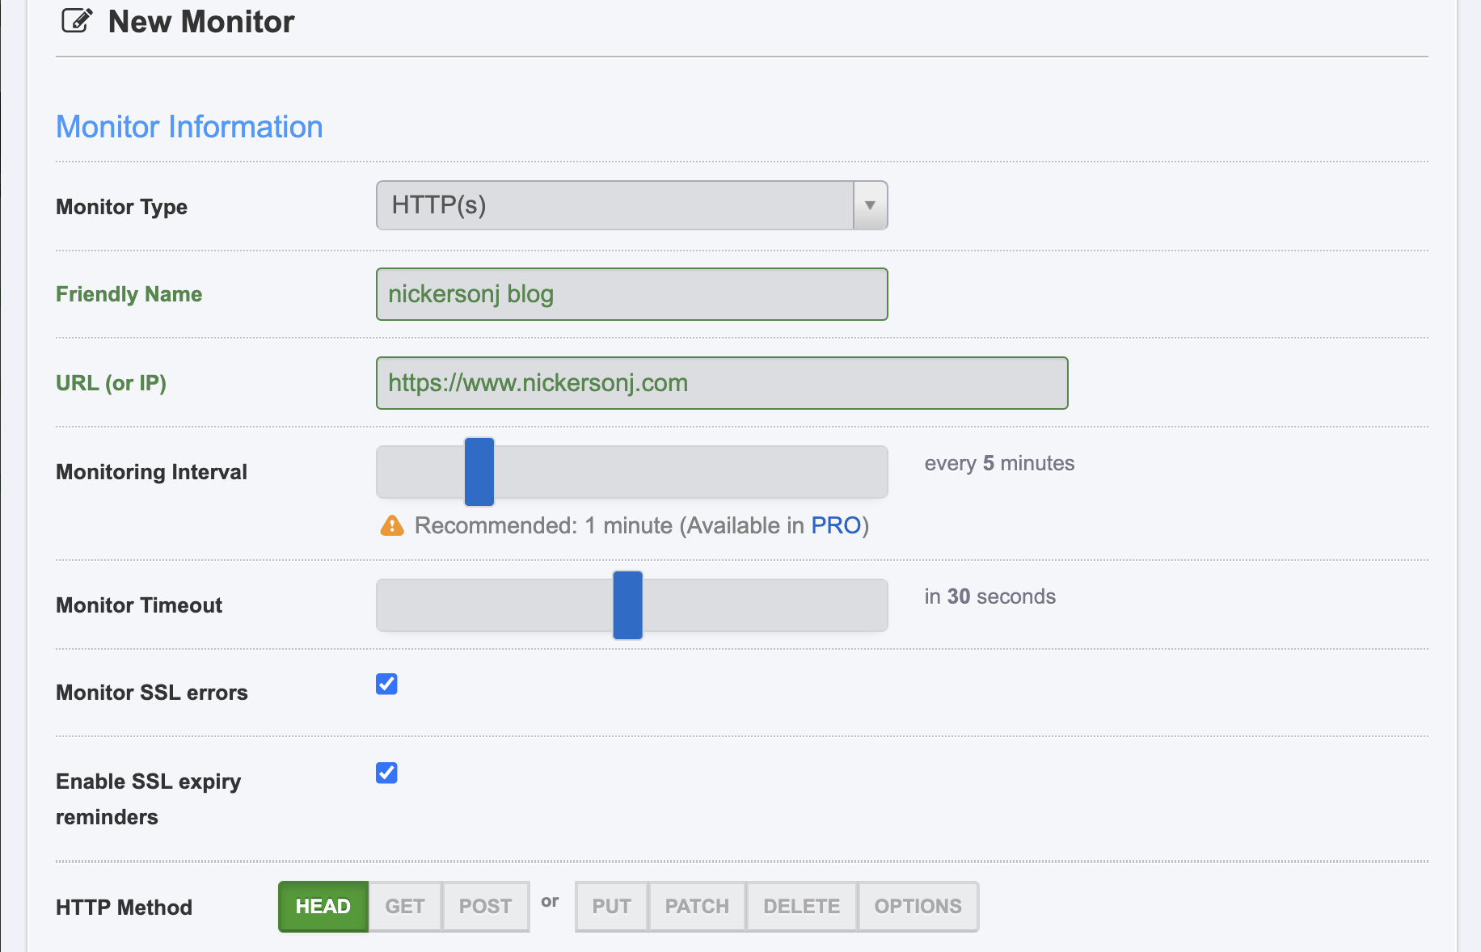Select the POST HTTP method
This screenshot has width=1481, height=952.
(485, 906)
